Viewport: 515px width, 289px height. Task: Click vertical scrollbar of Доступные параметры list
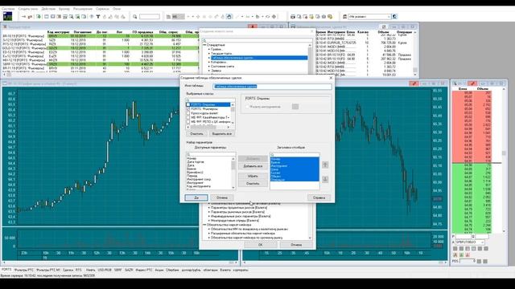click(x=233, y=173)
